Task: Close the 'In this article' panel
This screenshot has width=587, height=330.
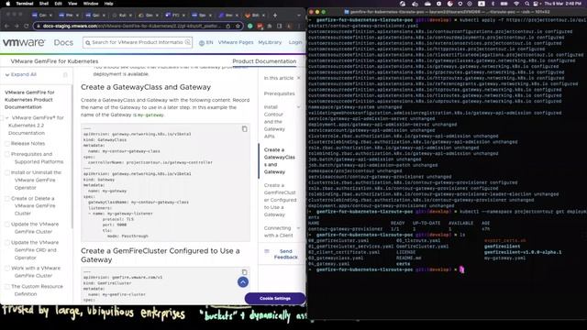Action: [x=299, y=78]
